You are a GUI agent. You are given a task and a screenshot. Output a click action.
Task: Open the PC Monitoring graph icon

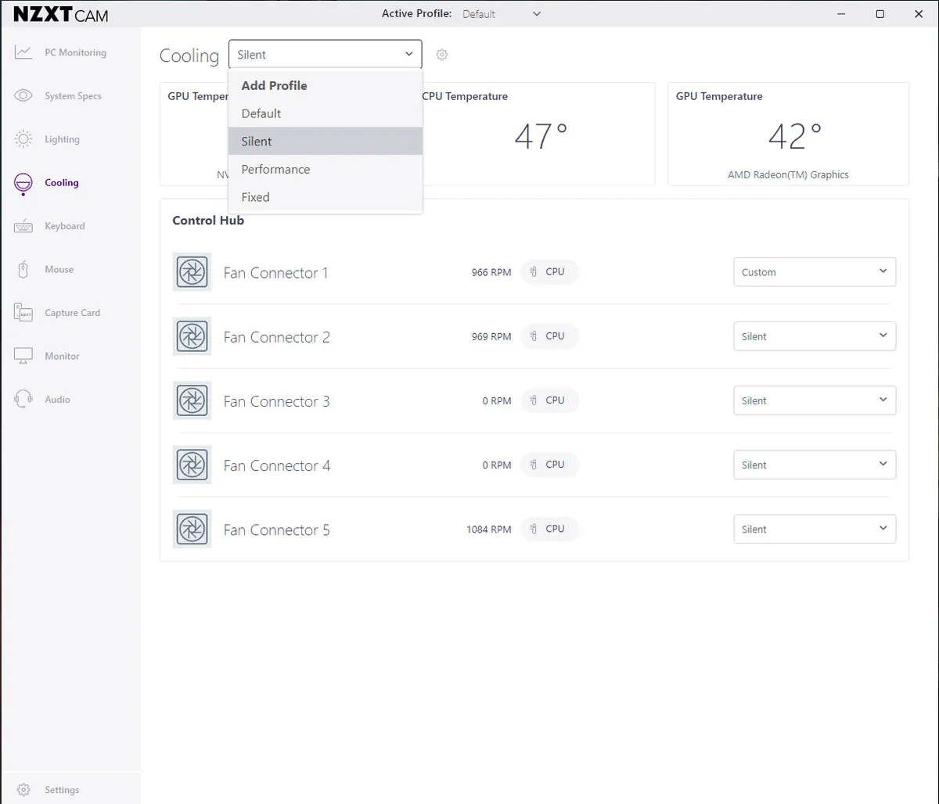23,52
